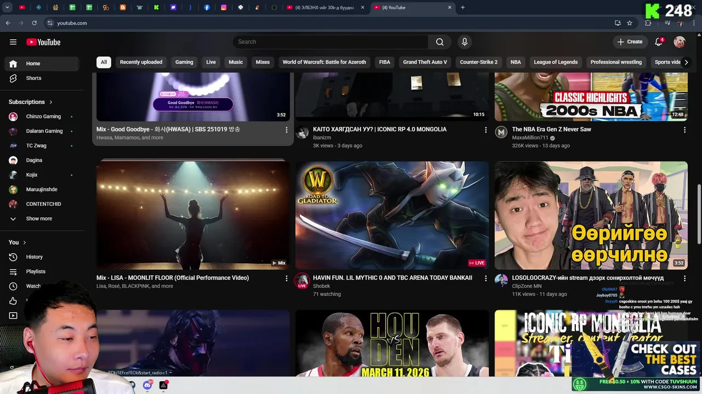Open Mix LISA MOONLIT FLOOR title link
702x394 pixels.
tap(173, 278)
